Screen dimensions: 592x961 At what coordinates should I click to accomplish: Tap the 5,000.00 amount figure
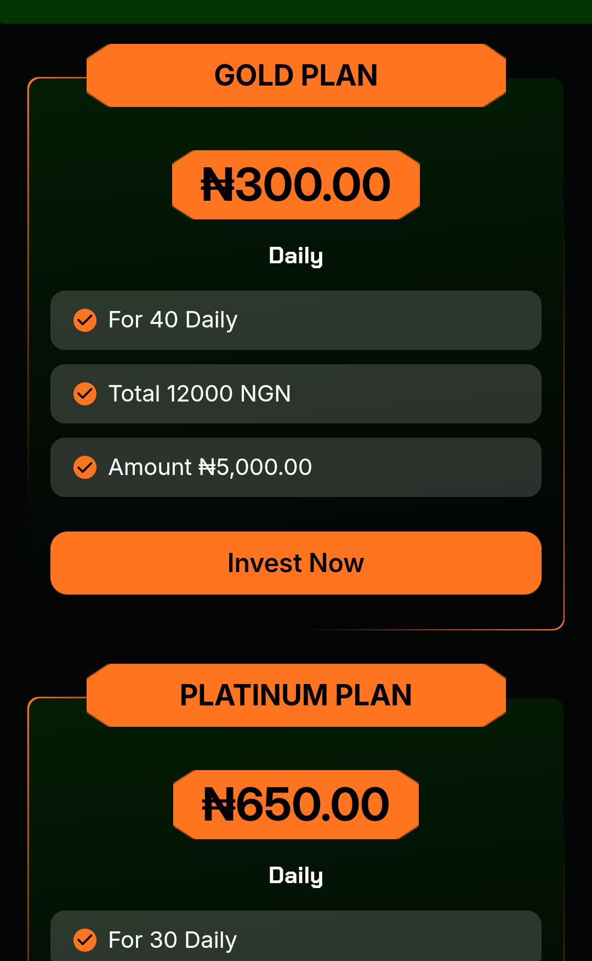click(264, 467)
